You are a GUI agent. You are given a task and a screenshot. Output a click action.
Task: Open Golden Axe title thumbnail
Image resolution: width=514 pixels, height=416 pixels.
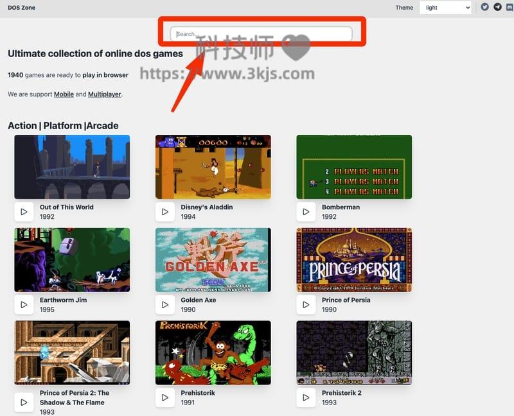click(x=213, y=260)
